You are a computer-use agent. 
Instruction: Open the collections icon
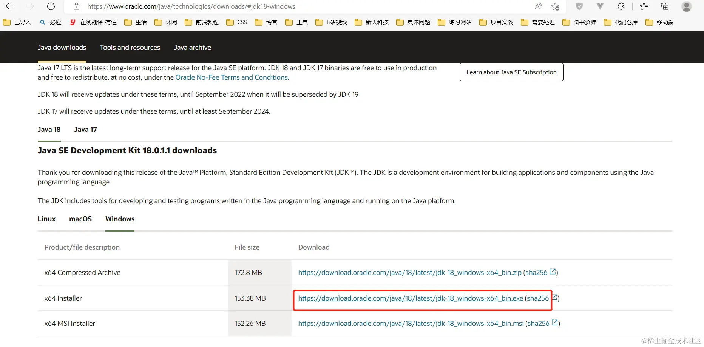665,6
